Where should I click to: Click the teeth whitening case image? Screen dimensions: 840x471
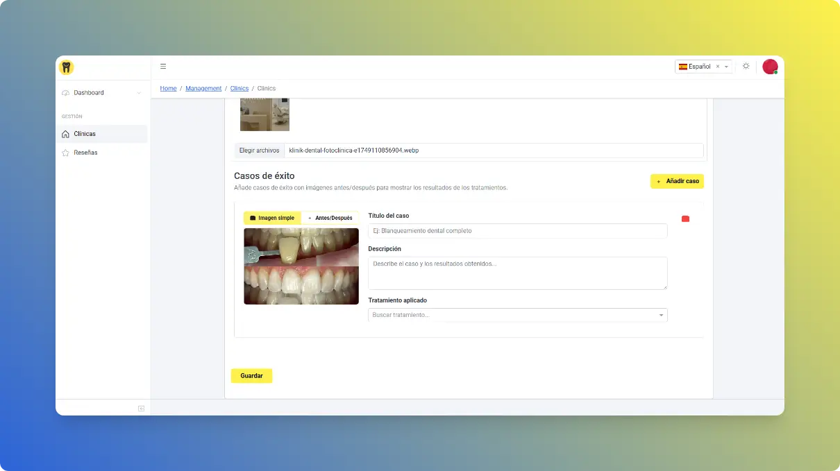coord(301,266)
